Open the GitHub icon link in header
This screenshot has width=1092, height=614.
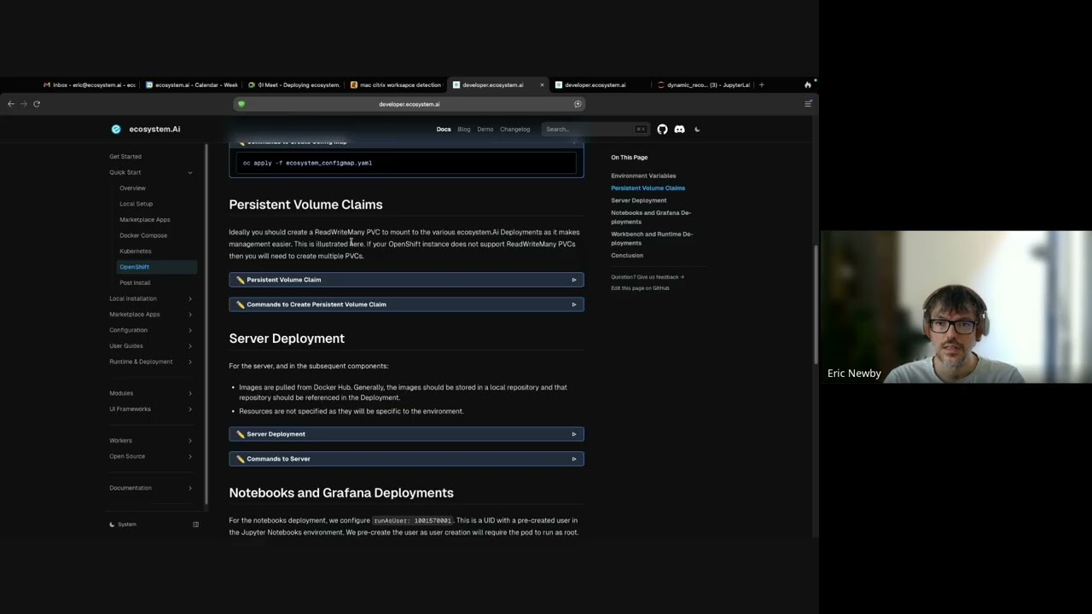[x=662, y=129]
